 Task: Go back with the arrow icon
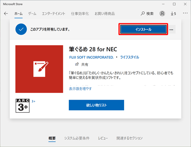click(x=6, y=13)
